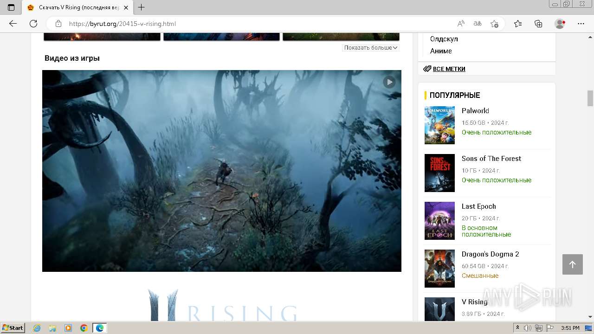The width and height of the screenshot is (594, 334).
Task: Launch Internet Explorer from taskbar
Action: click(x=37, y=328)
